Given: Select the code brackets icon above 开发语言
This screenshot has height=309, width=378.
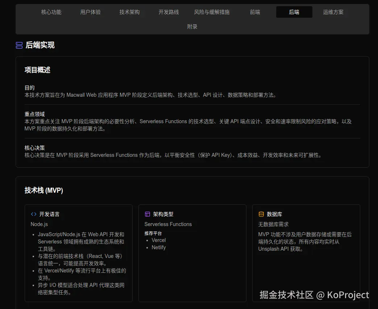Looking at the screenshot, I should click(x=33, y=214).
